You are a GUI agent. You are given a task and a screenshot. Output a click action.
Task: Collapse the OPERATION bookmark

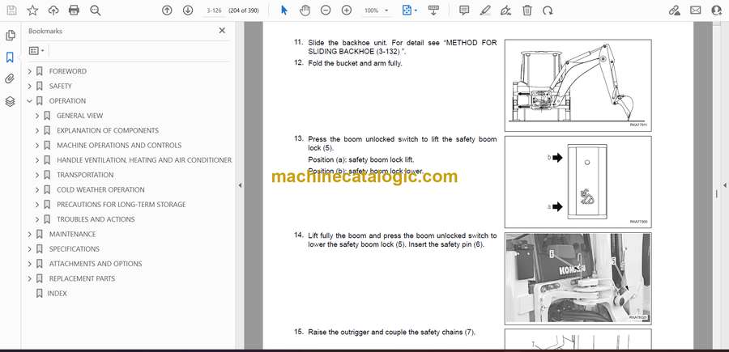click(x=30, y=101)
